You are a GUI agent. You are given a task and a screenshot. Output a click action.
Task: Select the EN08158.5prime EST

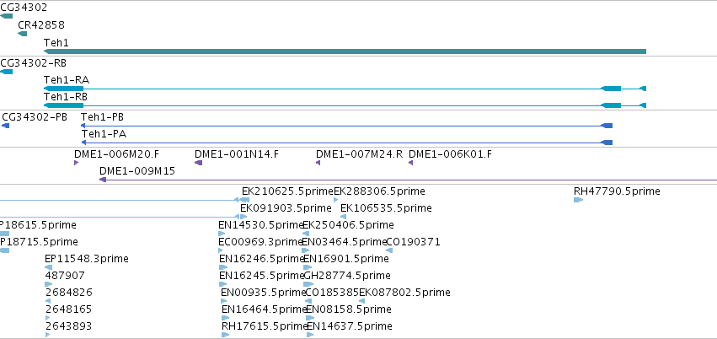[311, 318]
